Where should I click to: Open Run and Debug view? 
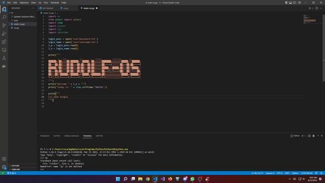pos(4,34)
